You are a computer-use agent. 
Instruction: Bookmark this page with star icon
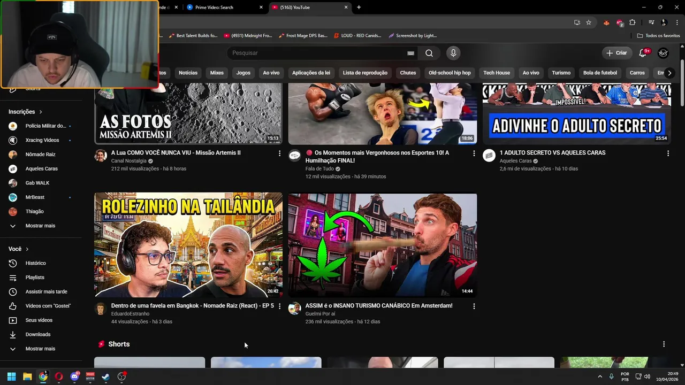coord(589,22)
